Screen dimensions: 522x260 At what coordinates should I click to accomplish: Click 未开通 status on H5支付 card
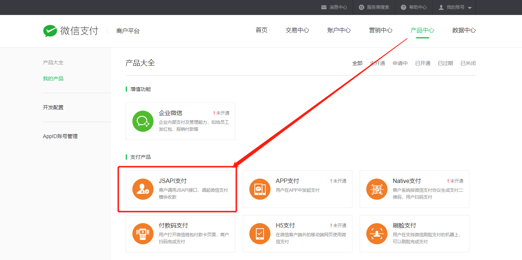338,226
